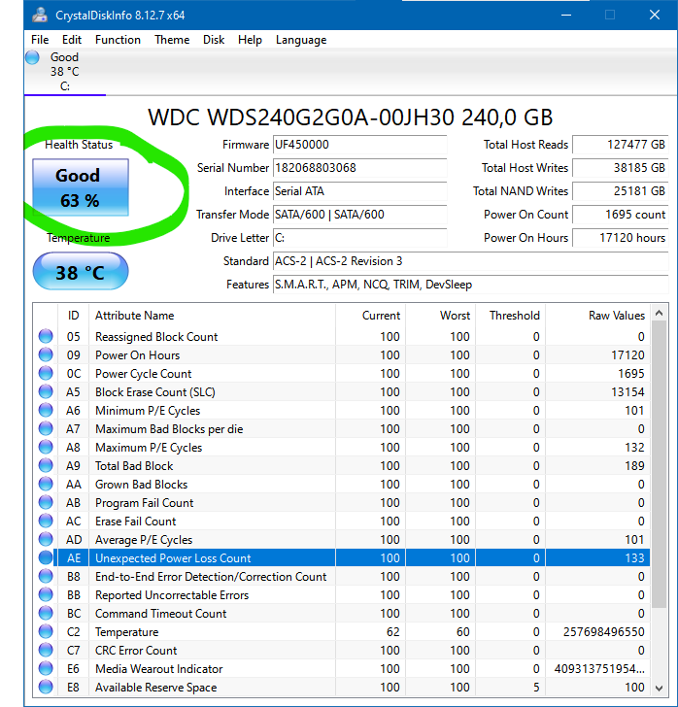Click the Worst column header

tap(440, 316)
